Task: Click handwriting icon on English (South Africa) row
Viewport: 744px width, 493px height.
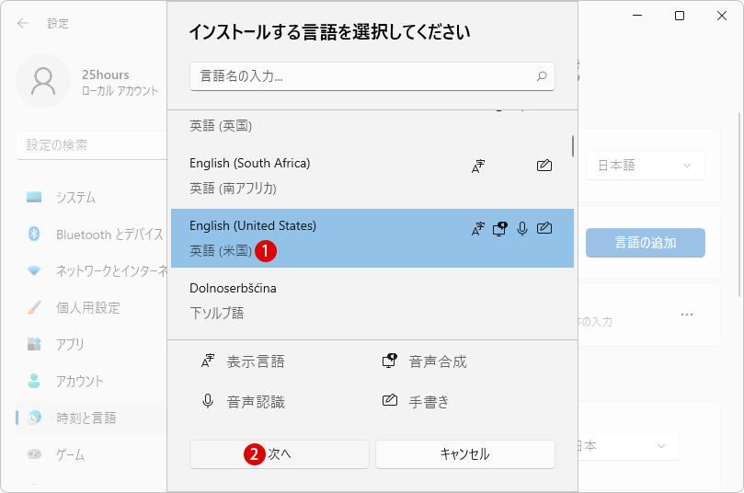Action: [544, 166]
